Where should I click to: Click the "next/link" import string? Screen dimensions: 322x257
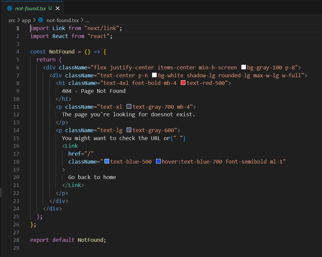101,28
